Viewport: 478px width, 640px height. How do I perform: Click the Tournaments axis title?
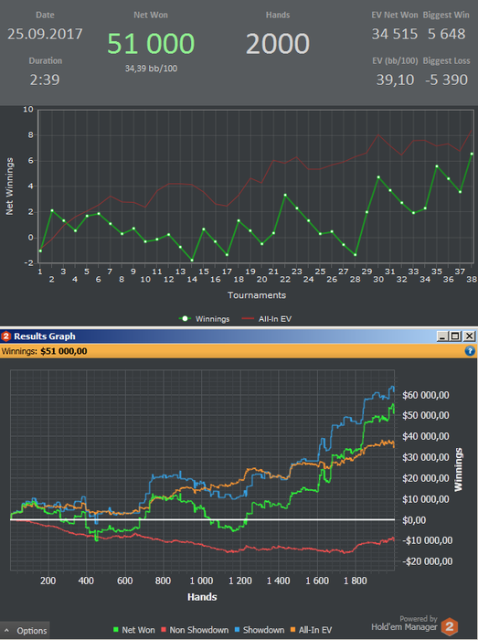pyautogui.click(x=257, y=295)
